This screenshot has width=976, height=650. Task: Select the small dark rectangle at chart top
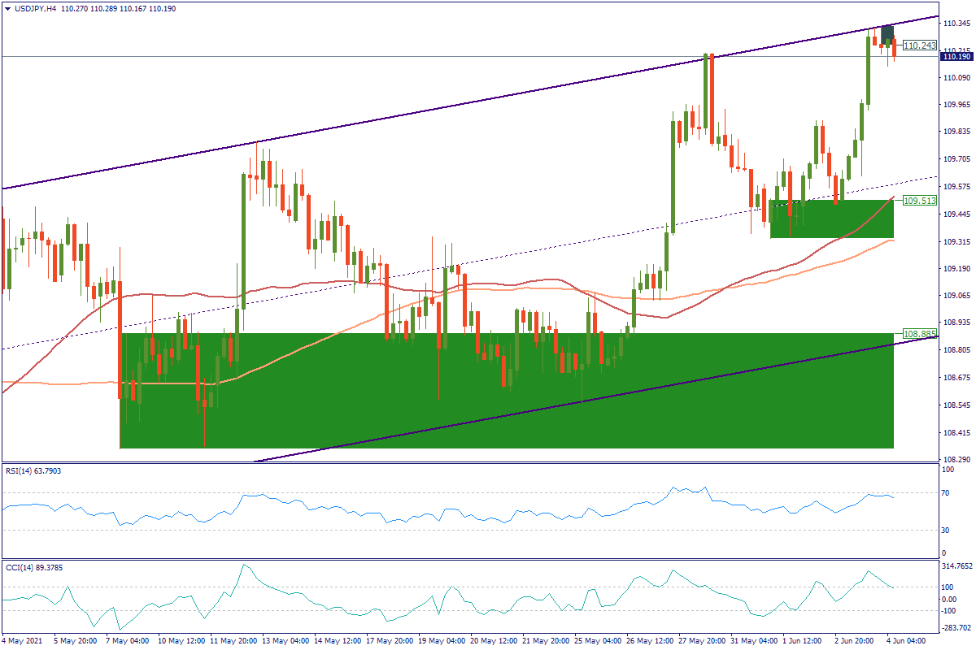pyautogui.click(x=888, y=33)
